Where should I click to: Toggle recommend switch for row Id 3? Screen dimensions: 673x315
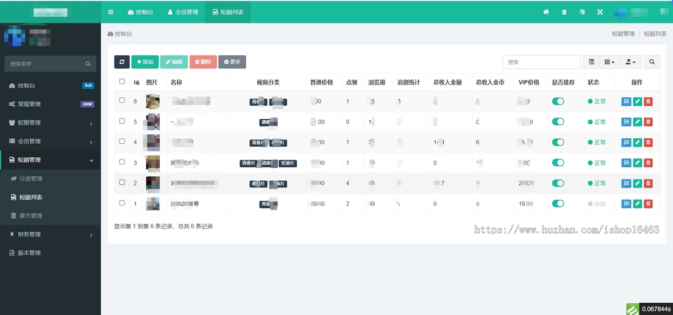click(558, 163)
